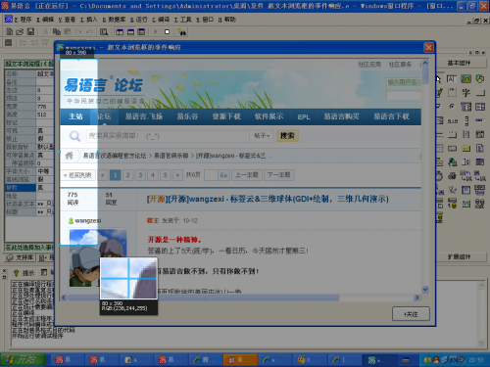490x367 pixels.
Task: Select the group box component icon
Action: pos(452,93)
